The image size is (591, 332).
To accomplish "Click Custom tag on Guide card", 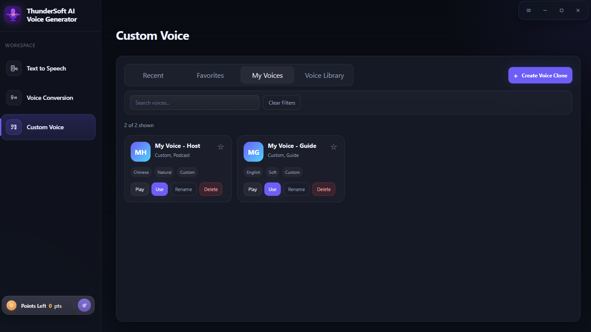I will click(x=292, y=172).
